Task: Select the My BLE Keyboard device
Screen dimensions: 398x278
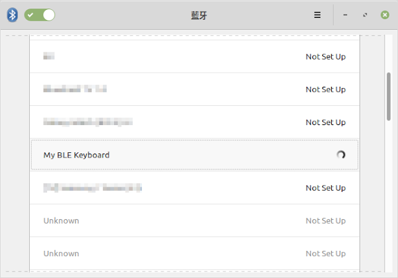Action: pyautogui.click(x=194, y=155)
